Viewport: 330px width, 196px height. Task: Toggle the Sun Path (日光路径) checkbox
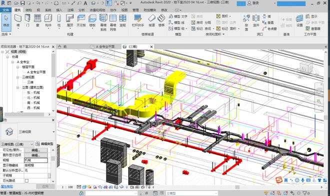[26, 180]
